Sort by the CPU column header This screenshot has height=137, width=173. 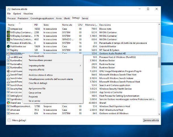click(x=80, y=25)
